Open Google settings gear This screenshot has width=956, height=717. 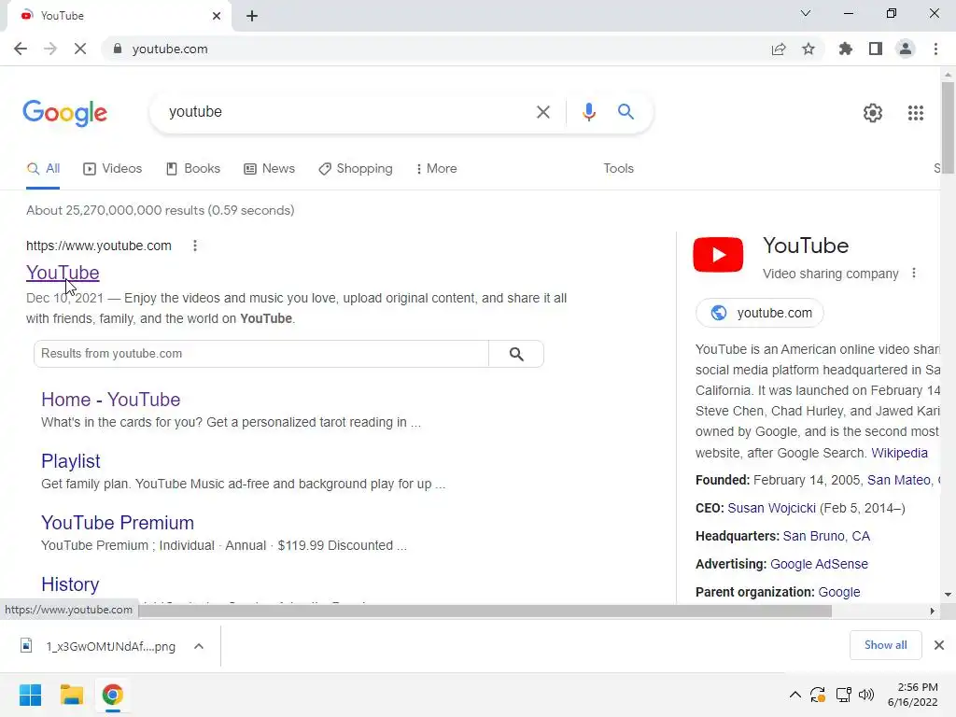[x=873, y=113]
